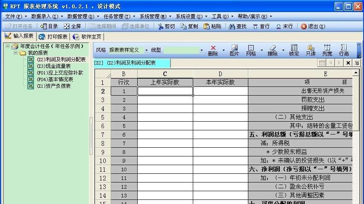Screen dimensions: 364x204
Task: Select column C header
Action: tap(165, 74)
